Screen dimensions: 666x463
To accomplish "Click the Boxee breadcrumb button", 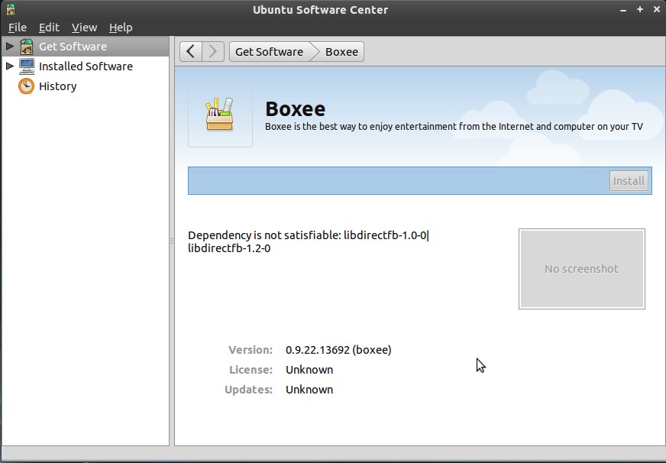I will tap(341, 51).
